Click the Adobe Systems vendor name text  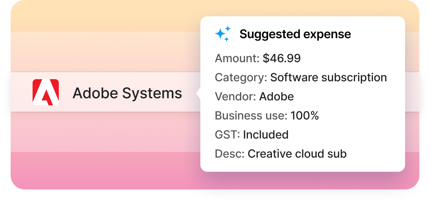(128, 93)
